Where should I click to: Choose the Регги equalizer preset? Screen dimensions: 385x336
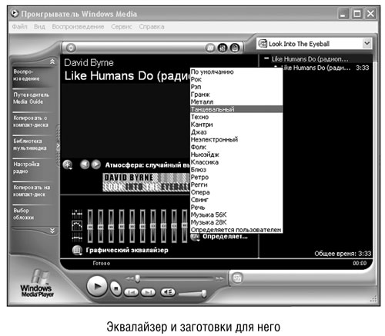pos(236,185)
